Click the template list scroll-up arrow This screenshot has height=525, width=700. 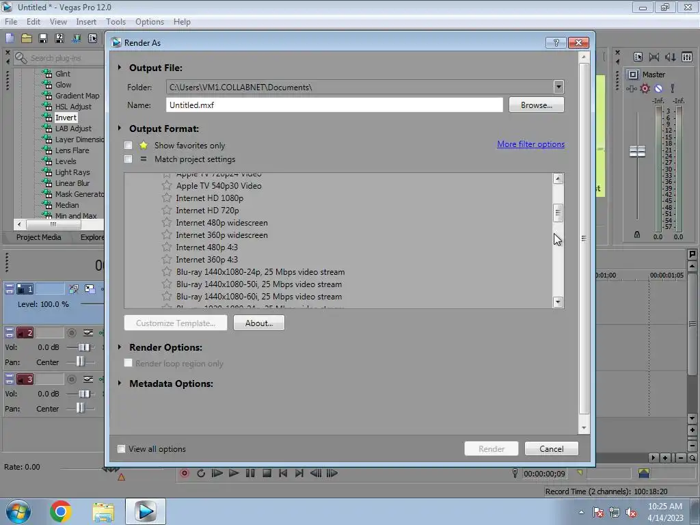pos(558,178)
